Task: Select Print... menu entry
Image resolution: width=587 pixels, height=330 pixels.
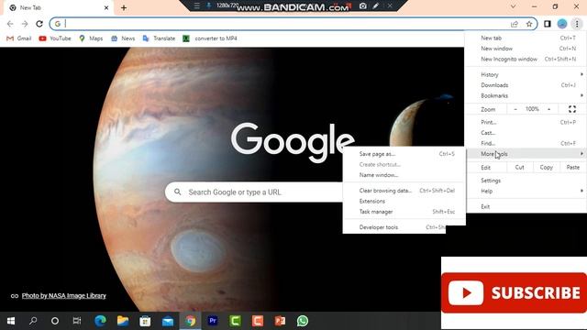Action: point(526,122)
